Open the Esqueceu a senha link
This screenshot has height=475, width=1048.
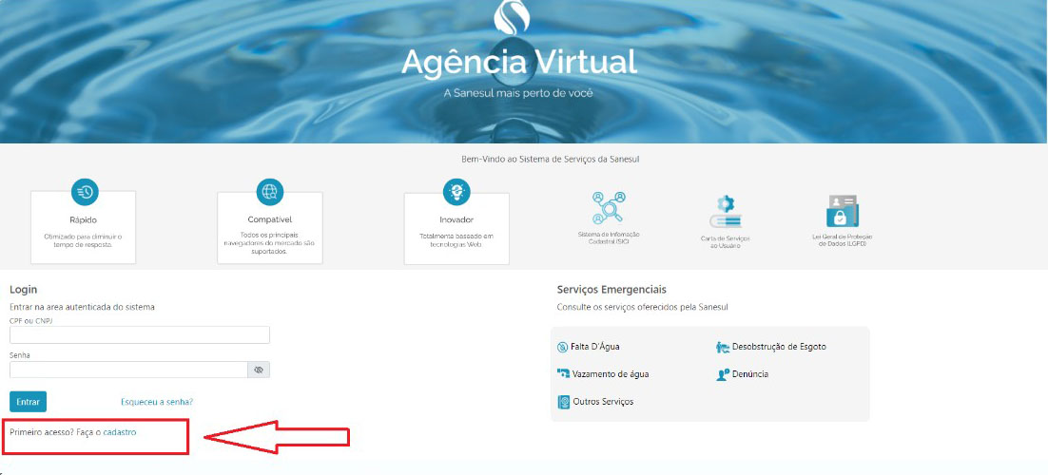pyautogui.click(x=157, y=402)
